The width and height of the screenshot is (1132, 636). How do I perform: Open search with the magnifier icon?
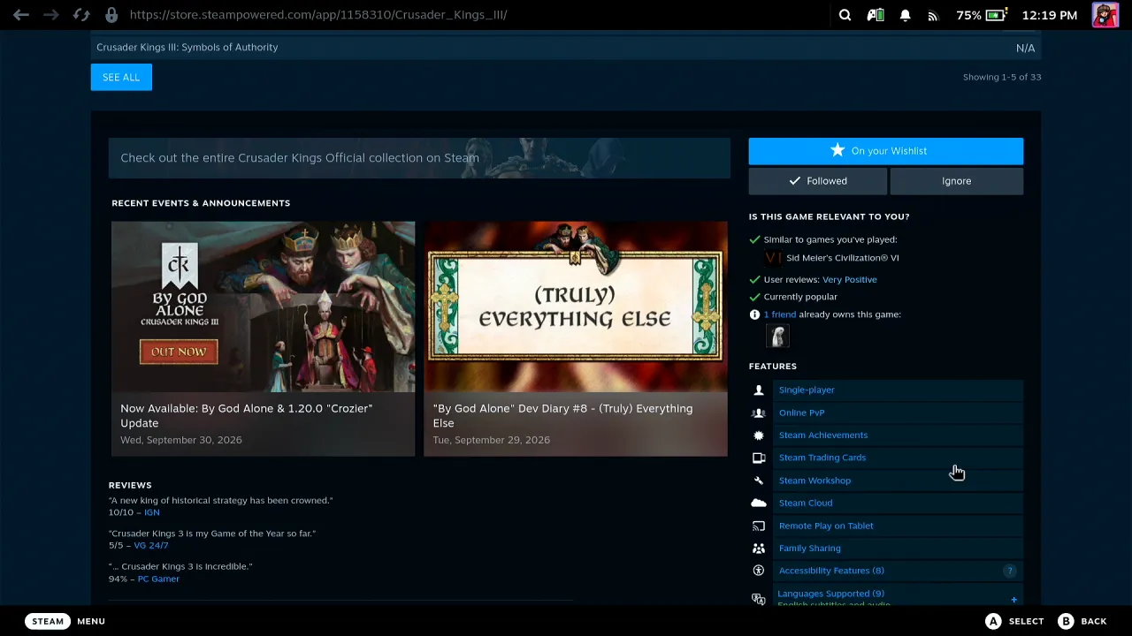point(845,15)
